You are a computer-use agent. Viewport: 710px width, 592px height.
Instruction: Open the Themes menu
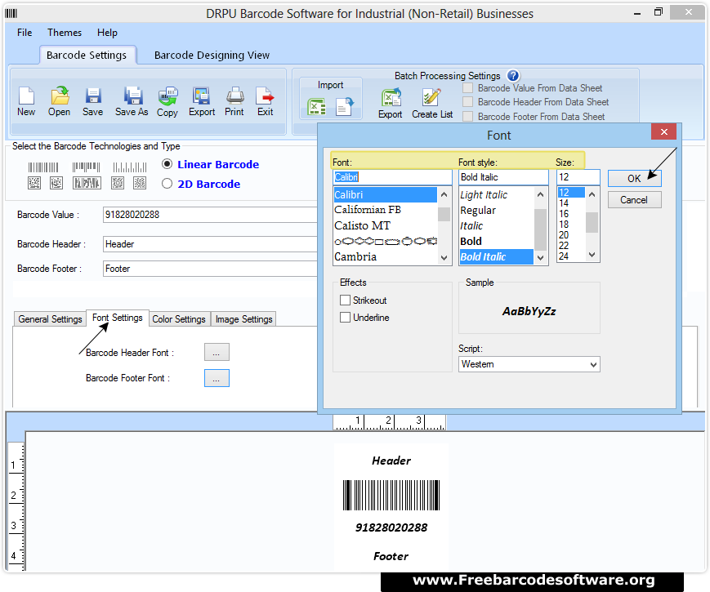tap(65, 33)
